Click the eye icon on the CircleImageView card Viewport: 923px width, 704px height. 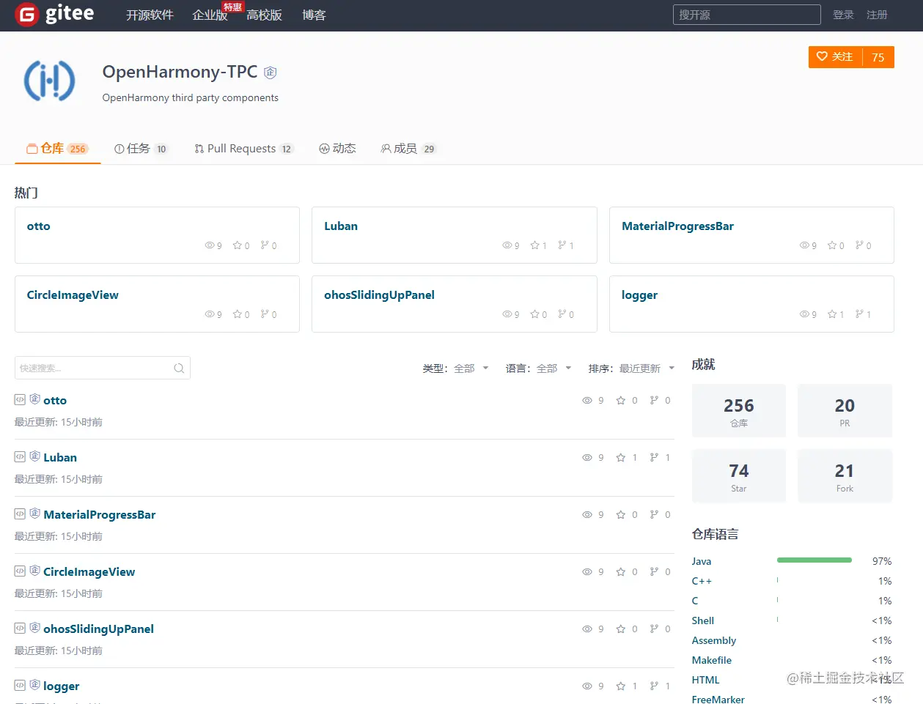pyautogui.click(x=210, y=314)
